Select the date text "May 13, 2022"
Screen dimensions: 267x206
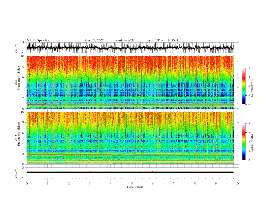pyautogui.click(x=94, y=40)
